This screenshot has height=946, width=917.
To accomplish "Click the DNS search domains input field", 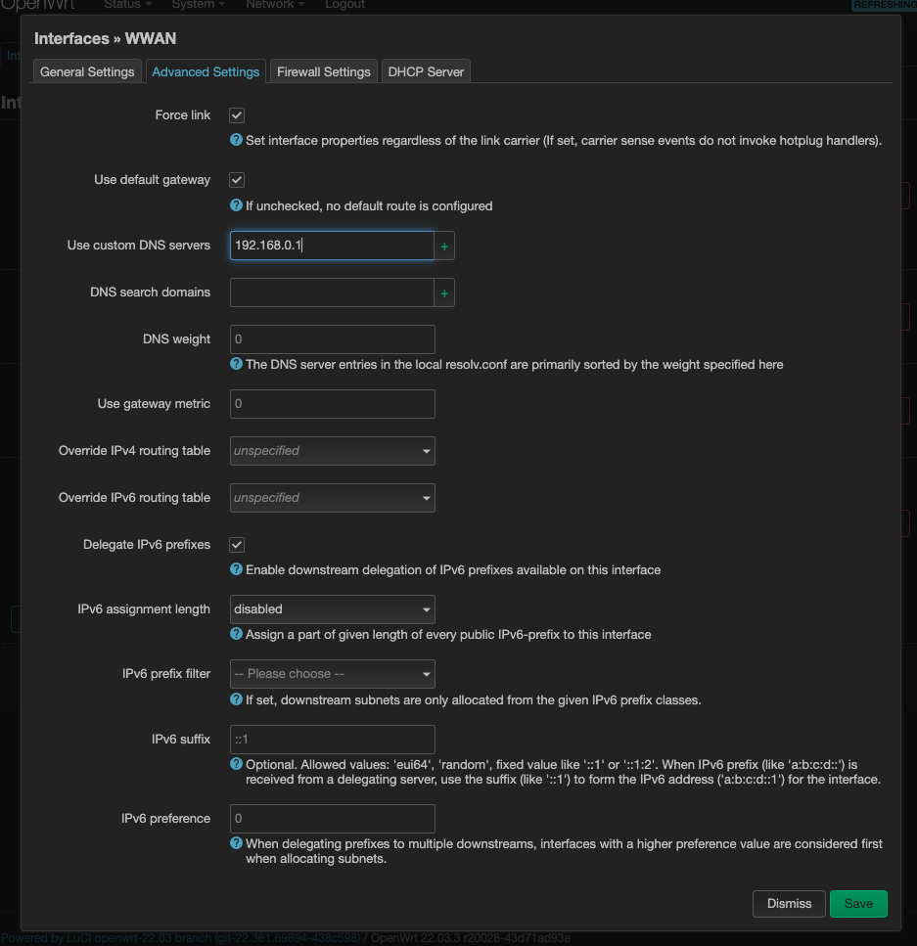I will pos(330,293).
